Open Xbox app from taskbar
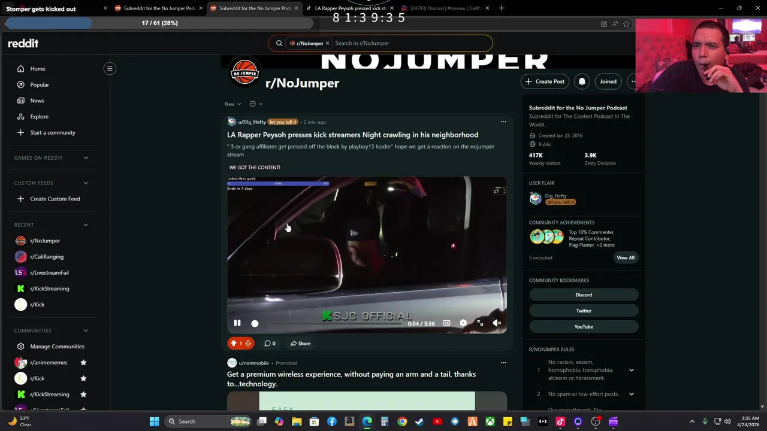This screenshot has width=767, height=431. pyautogui.click(x=490, y=421)
